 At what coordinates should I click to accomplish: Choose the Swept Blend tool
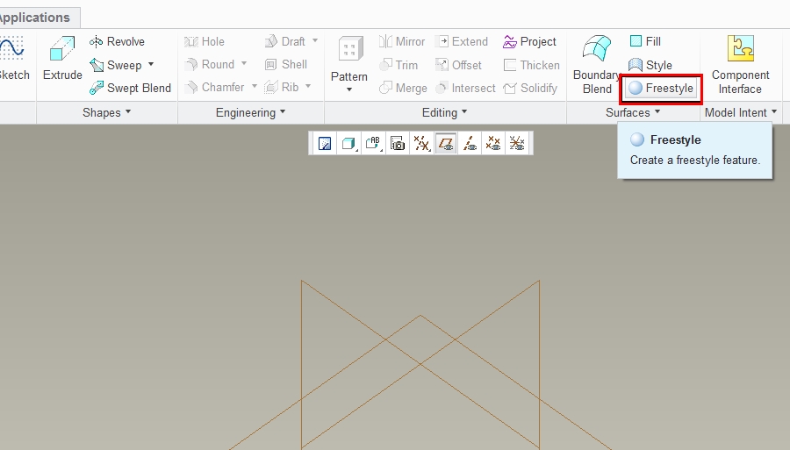[130, 88]
